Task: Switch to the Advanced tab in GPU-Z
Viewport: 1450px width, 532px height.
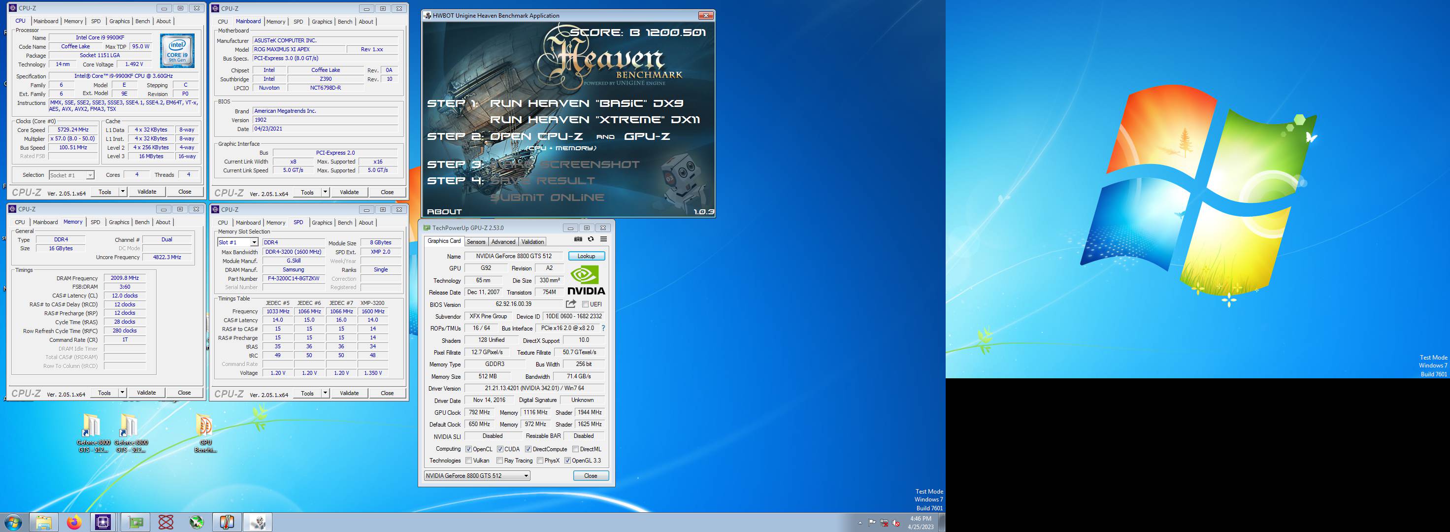Action: click(x=503, y=241)
